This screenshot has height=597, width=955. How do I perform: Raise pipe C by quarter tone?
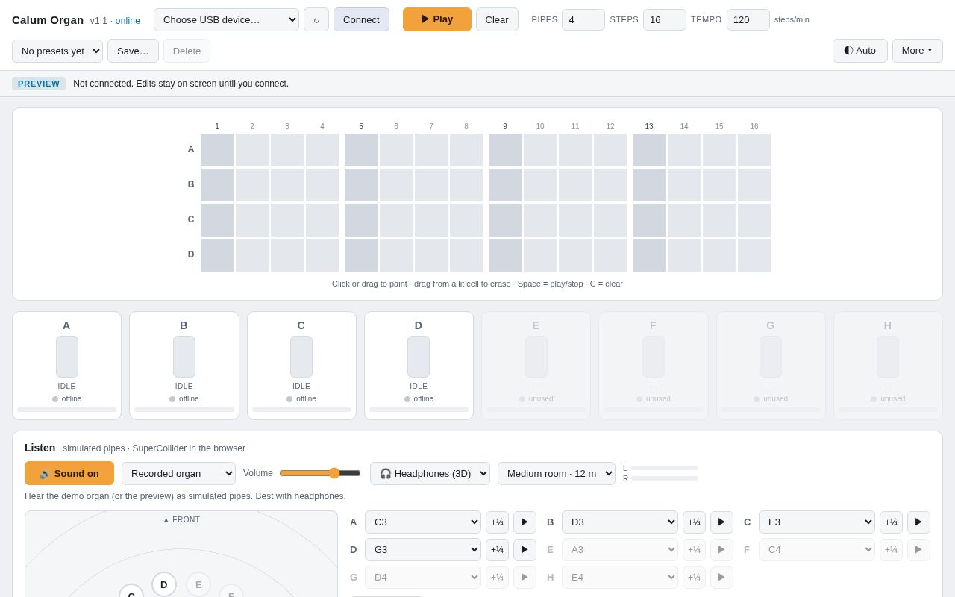pyautogui.click(x=891, y=522)
